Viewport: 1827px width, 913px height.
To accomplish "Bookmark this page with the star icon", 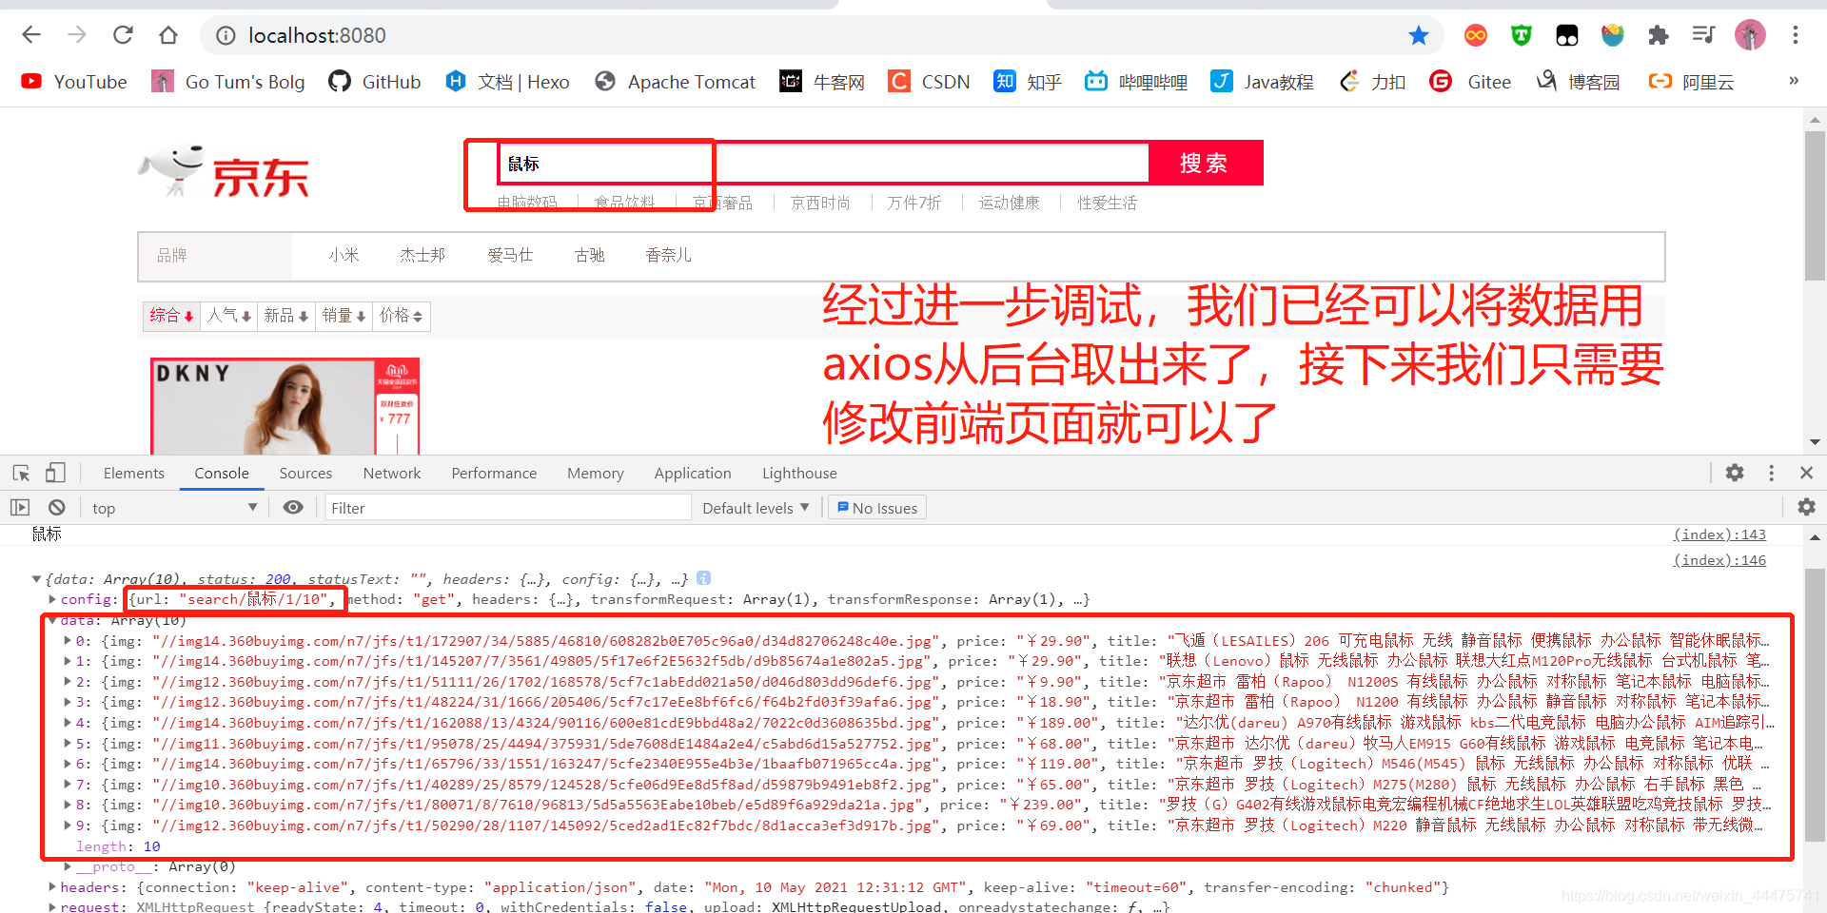I will pos(1418,35).
